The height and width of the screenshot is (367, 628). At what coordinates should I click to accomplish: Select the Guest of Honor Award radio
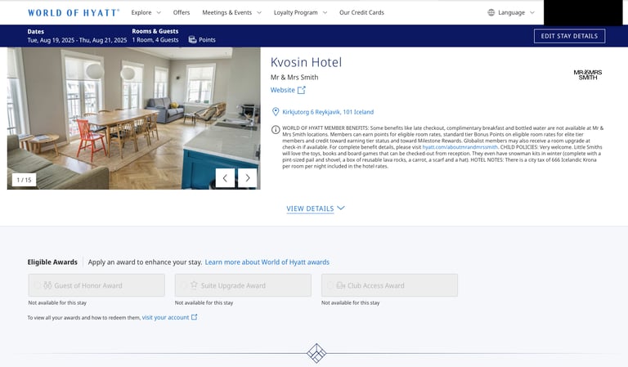tap(37, 285)
